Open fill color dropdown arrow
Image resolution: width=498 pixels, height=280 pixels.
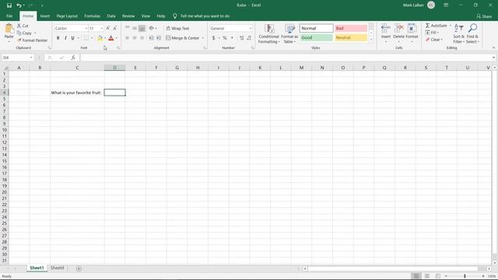(x=105, y=38)
